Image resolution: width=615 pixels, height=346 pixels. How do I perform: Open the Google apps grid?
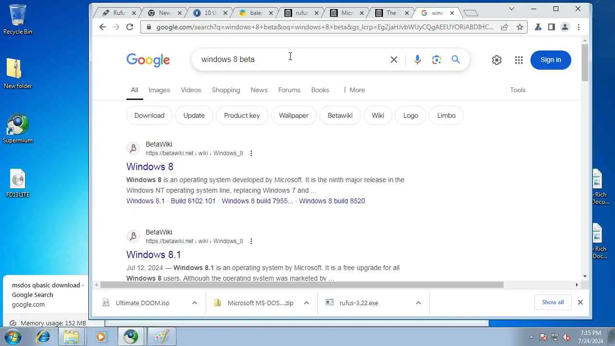(x=519, y=60)
